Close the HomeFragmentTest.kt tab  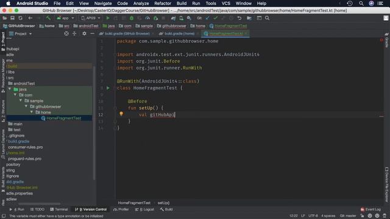(x=246, y=33)
